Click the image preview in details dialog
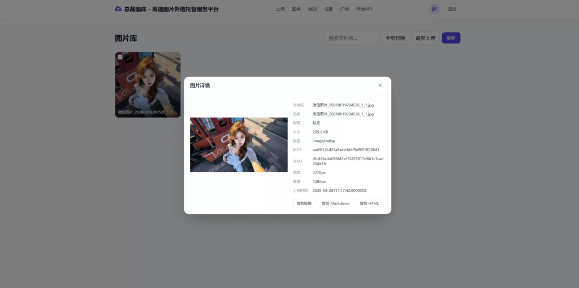This screenshot has width=579, height=288. [239, 144]
